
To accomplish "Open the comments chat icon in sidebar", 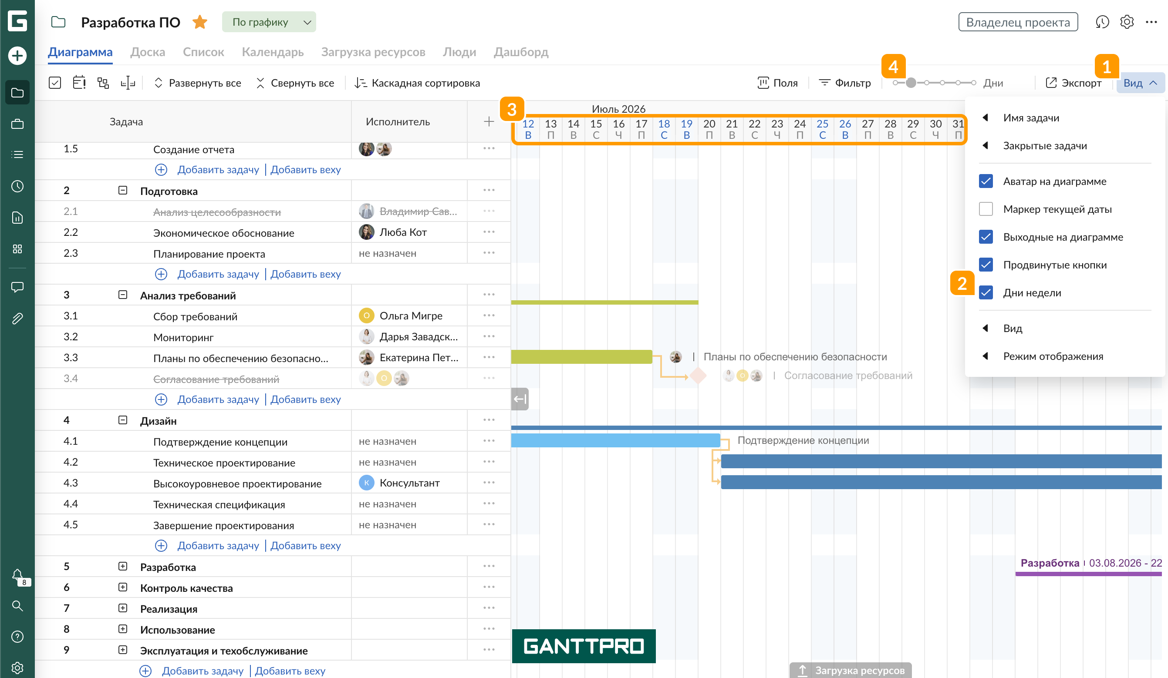I will [x=17, y=287].
